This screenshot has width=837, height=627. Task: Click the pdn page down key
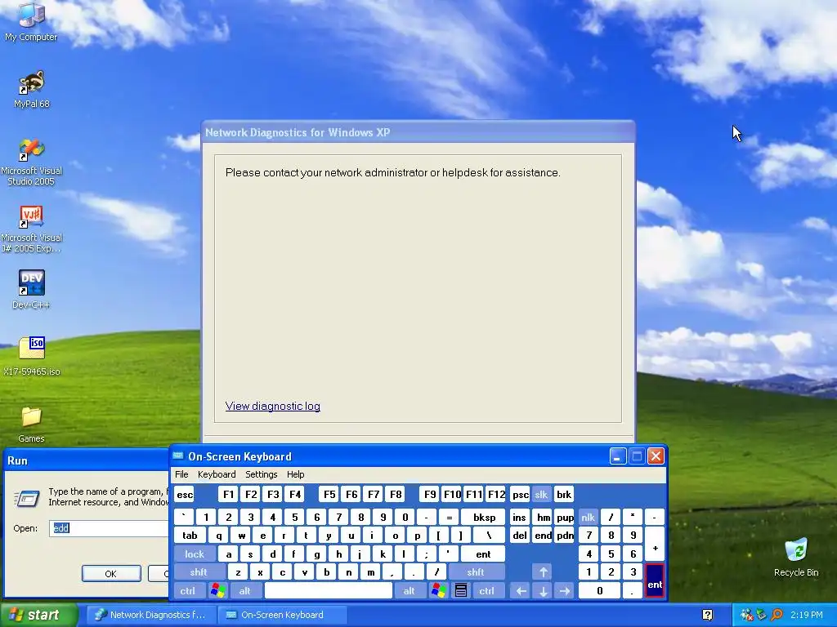tap(565, 536)
